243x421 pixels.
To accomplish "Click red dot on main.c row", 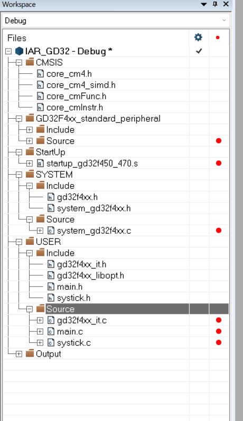I will pyautogui.click(x=219, y=331).
